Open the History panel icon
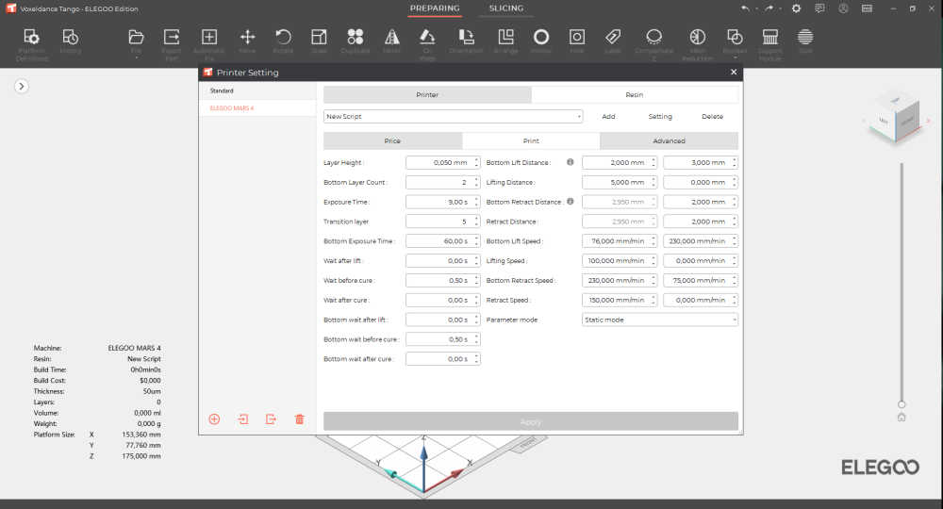The height and width of the screenshot is (509, 943). pos(71,41)
